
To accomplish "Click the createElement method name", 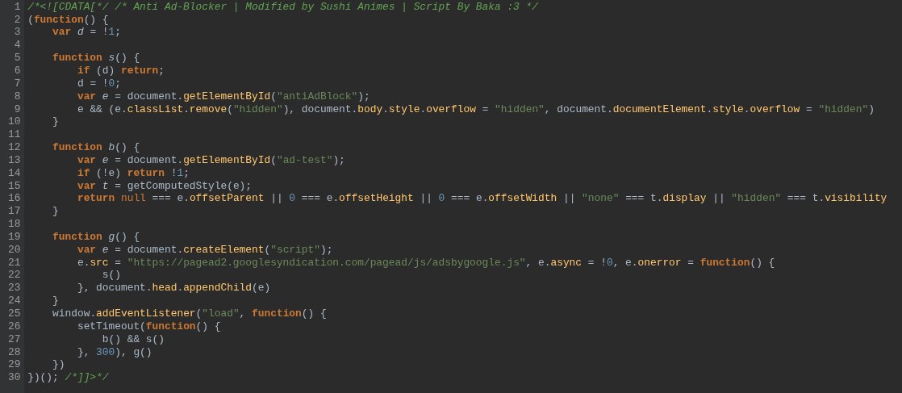I will tap(223, 249).
